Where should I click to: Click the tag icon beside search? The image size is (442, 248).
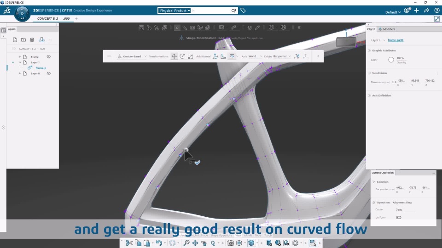click(243, 11)
